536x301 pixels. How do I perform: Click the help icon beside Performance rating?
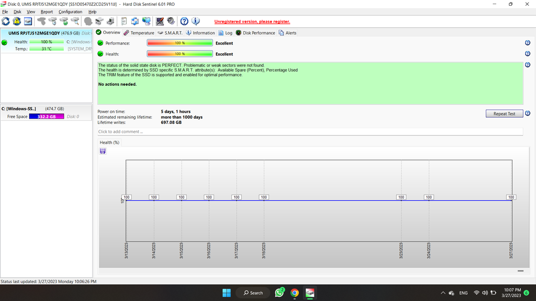528,43
